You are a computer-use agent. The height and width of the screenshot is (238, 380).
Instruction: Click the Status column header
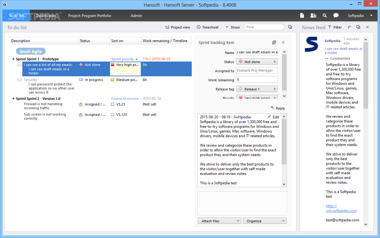pyautogui.click(x=94, y=41)
